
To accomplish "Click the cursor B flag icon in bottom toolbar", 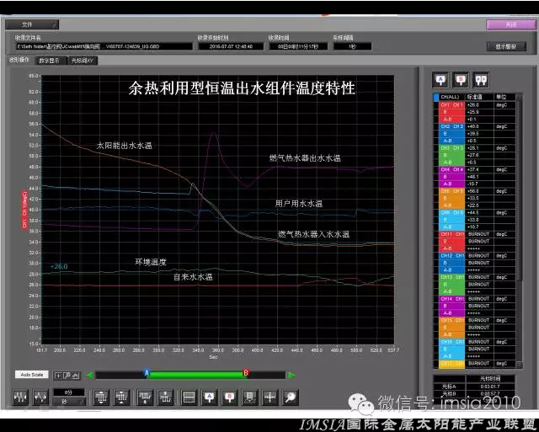I will (x=228, y=397).
